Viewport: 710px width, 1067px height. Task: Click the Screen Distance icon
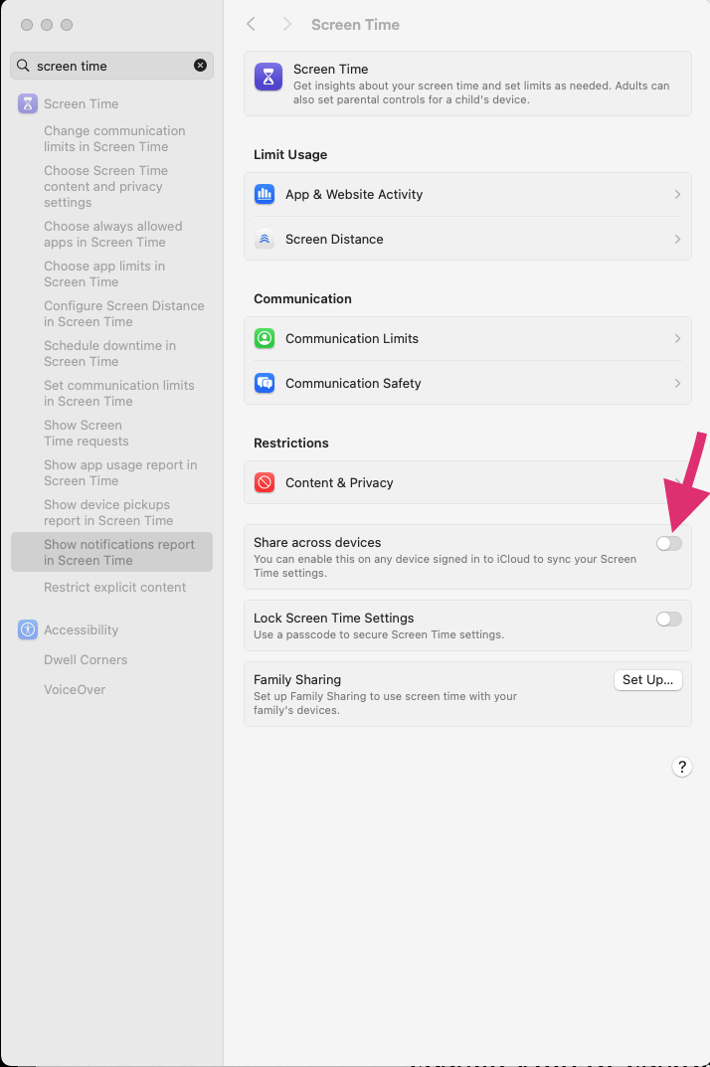click(265, 240)
